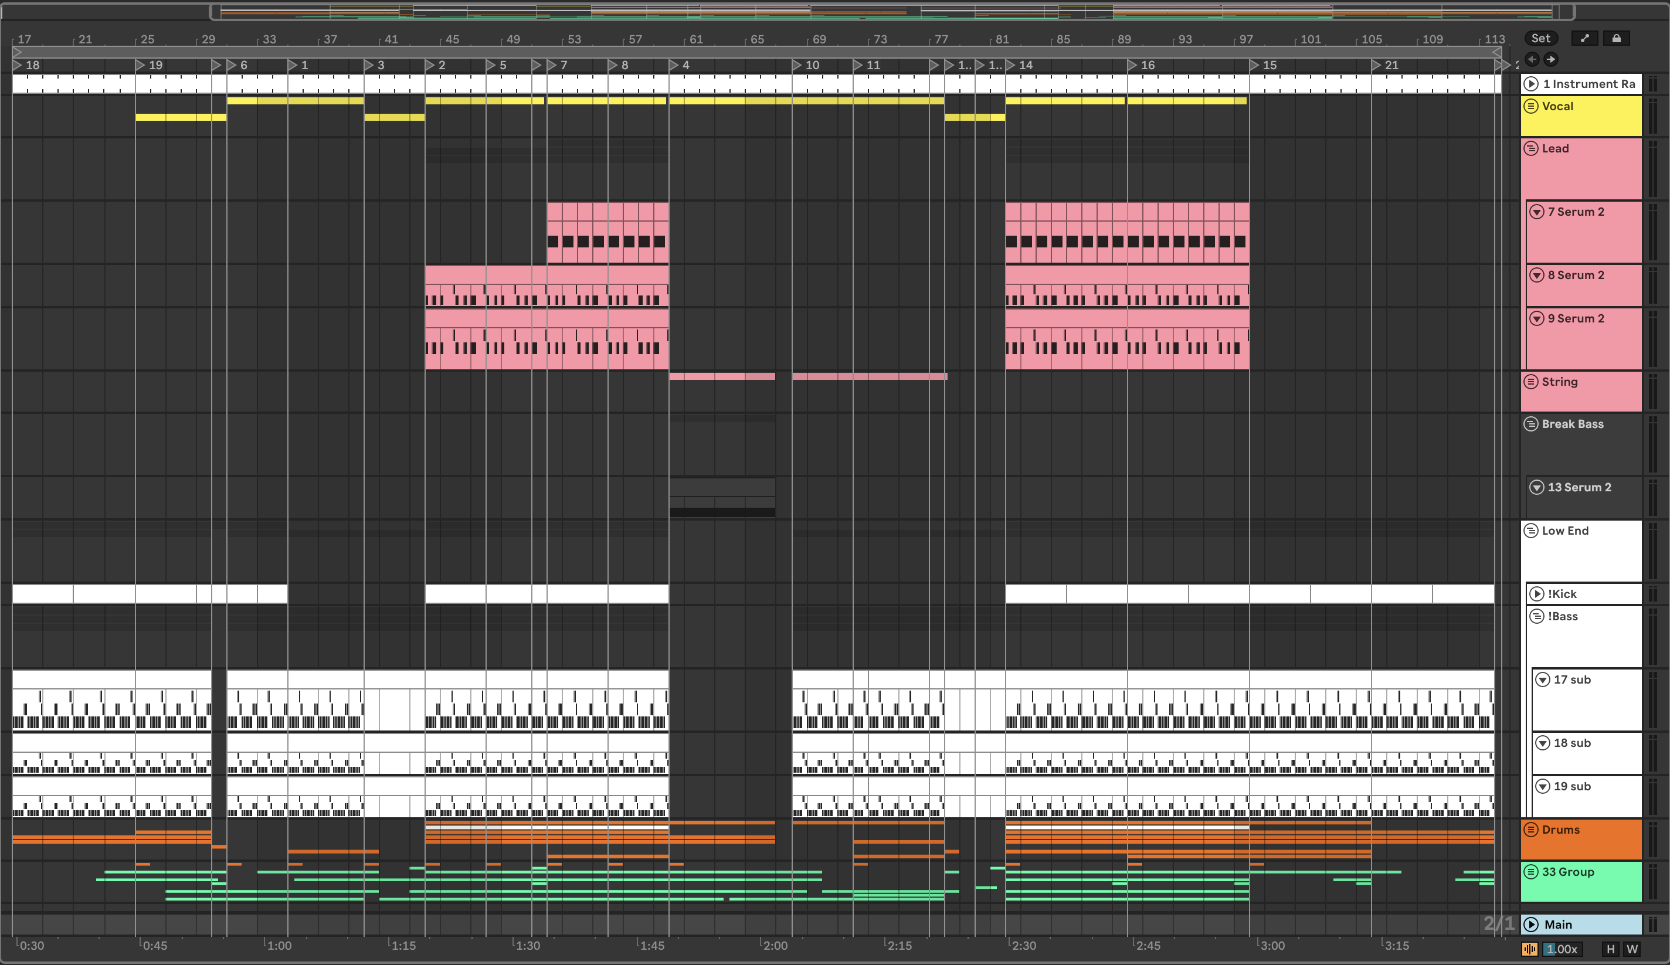The width and height of the screenshot is (1670, 965).
Task: Toggle the orange waveform zoom button
Action: pyautogui.click(x=1529, y=950)
